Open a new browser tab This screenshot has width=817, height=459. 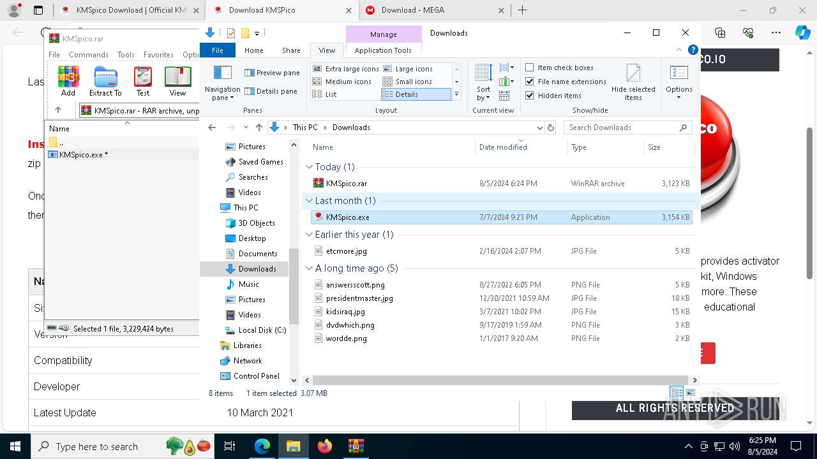point(522,10)
